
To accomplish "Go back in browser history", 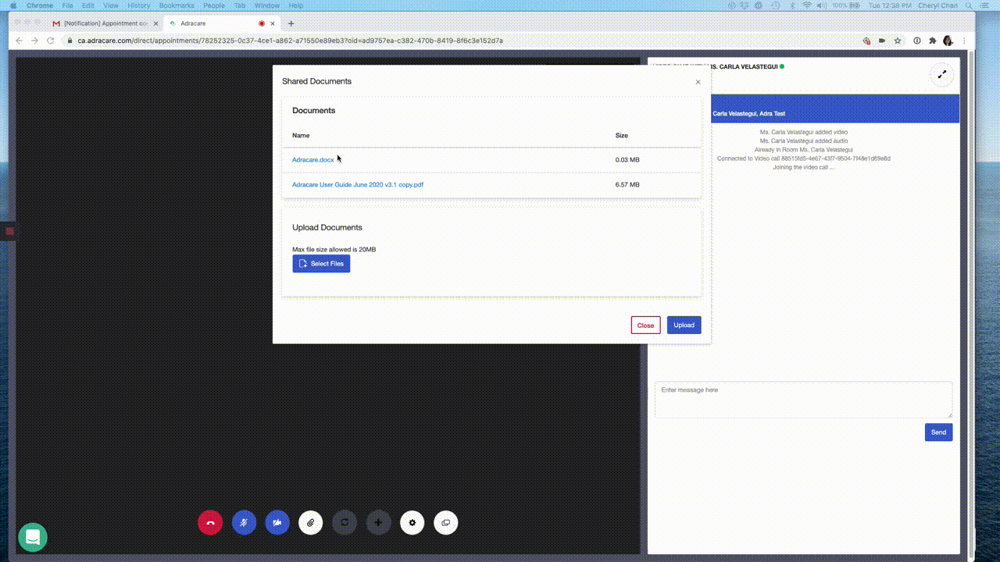I will click(x=20, y=41).
